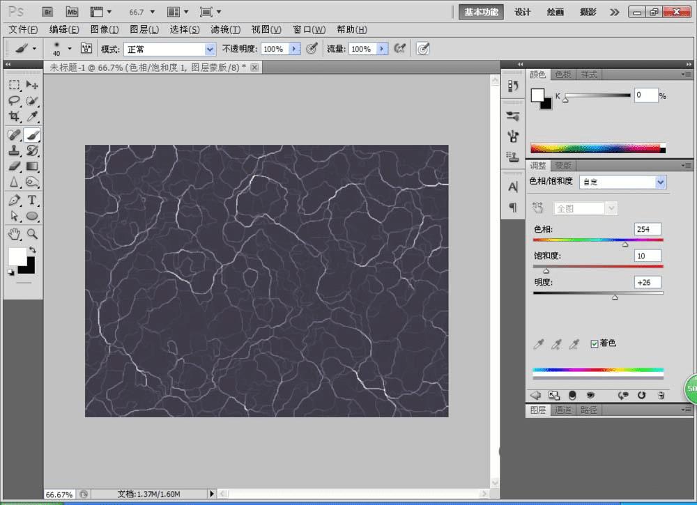This screenshot has height=505, width=697.
Task: Select the Crop tool
Action: point(14,117)
